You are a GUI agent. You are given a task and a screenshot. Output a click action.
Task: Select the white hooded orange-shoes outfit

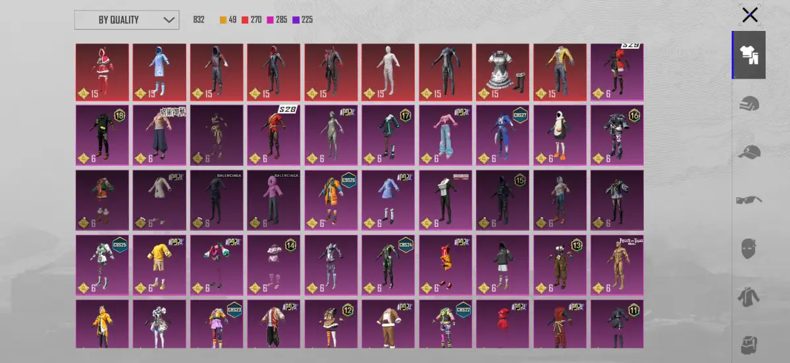point(560,135)
